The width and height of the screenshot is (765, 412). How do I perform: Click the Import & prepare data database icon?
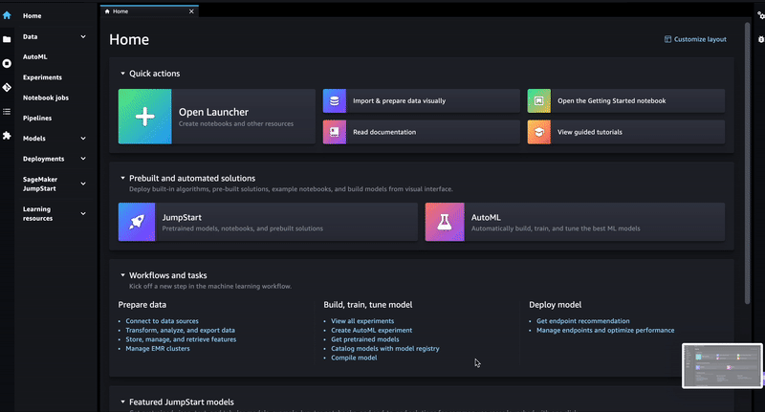coord(334,101)
